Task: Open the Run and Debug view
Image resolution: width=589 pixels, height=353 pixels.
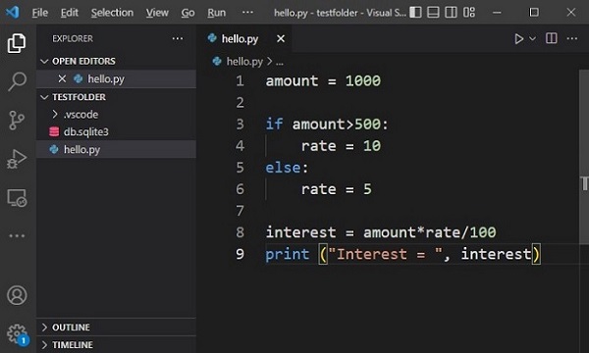Action: pos(17,159)
